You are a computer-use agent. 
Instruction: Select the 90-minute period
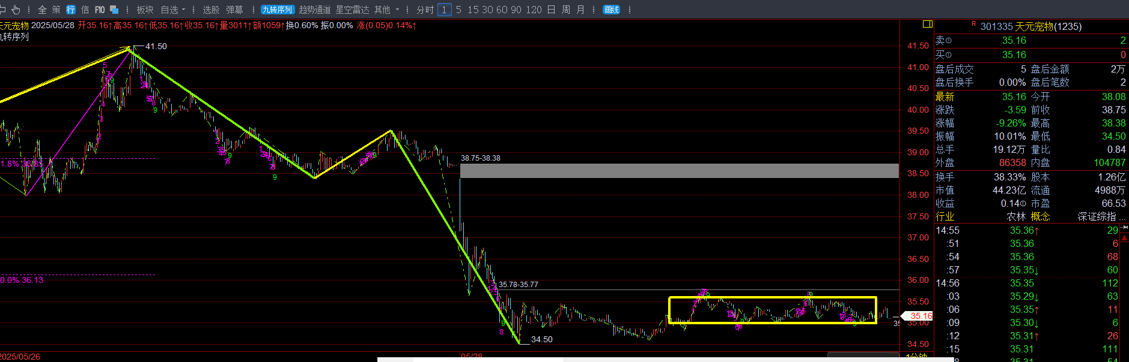[516, 10]
